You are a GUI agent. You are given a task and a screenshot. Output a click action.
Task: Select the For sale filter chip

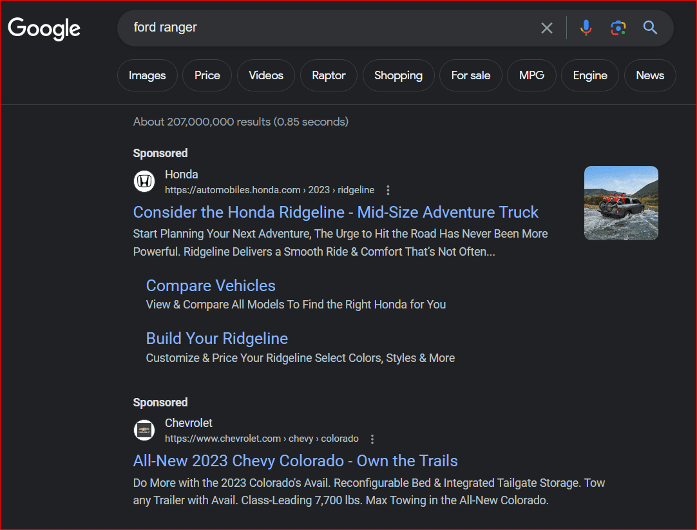coord(471,75)
